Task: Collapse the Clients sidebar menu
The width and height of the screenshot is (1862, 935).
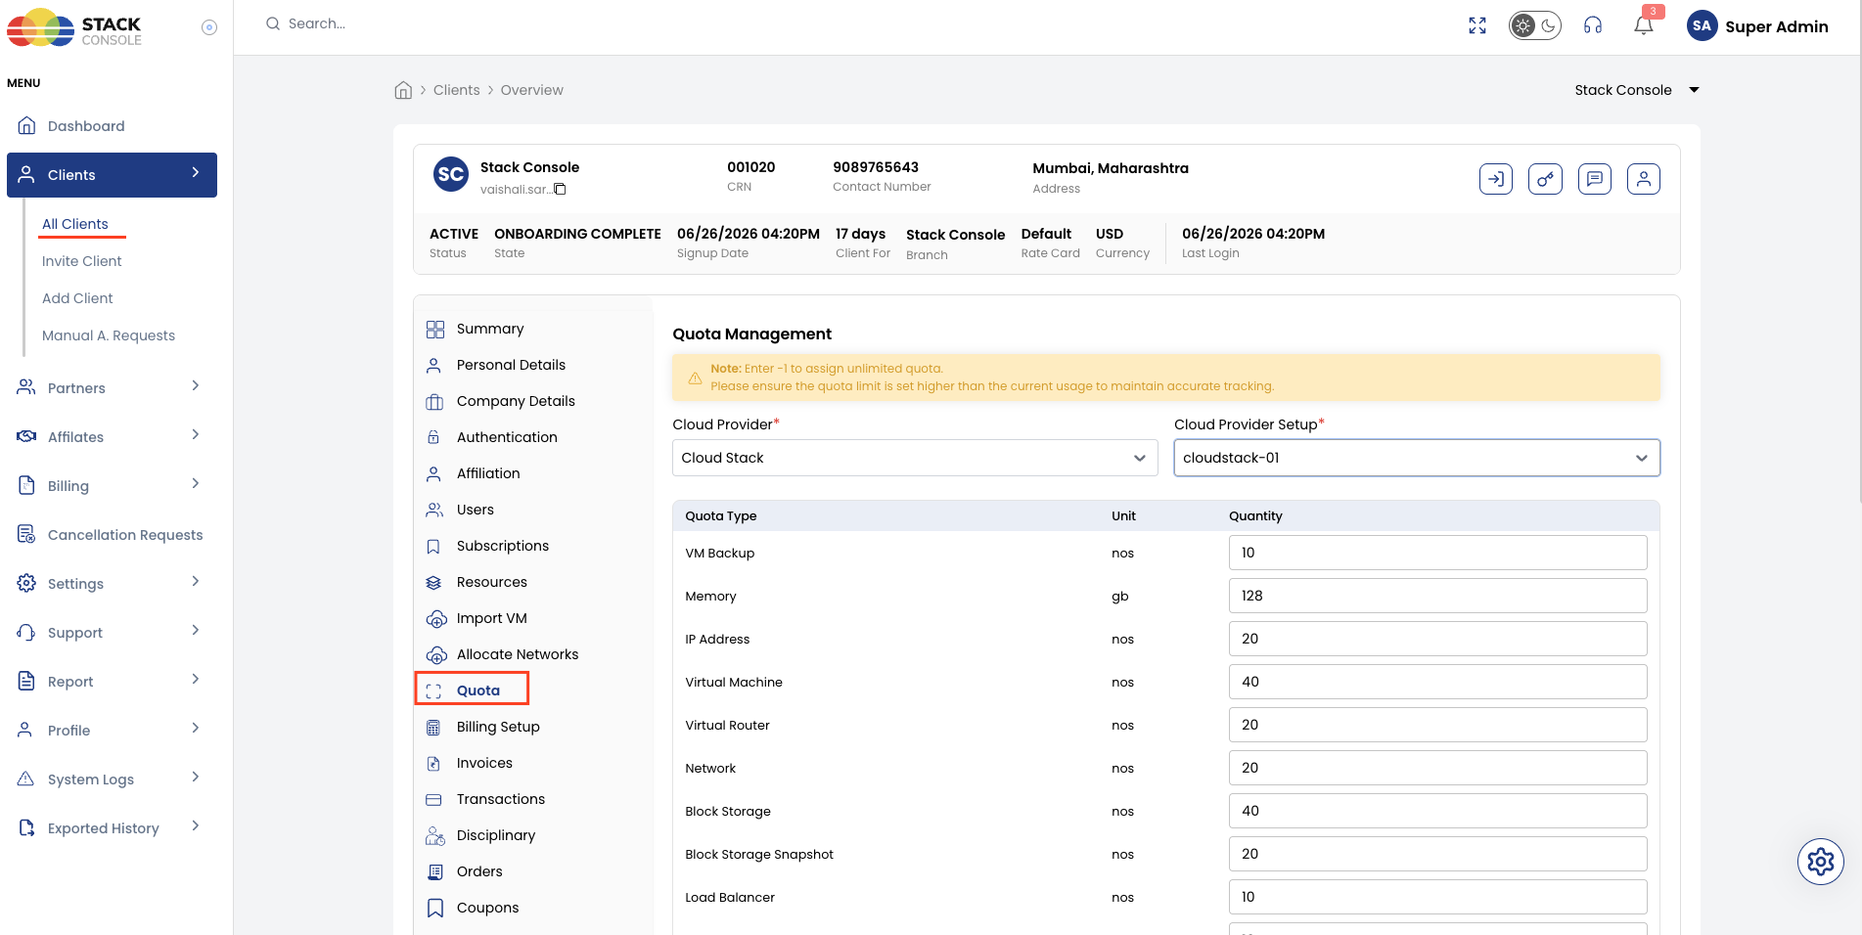Action: [112, 175]
